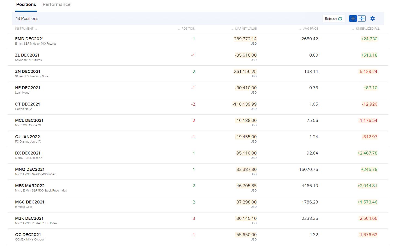Open the EMD DEC2021 instrument
396x250 pixels.
[29, 39]
